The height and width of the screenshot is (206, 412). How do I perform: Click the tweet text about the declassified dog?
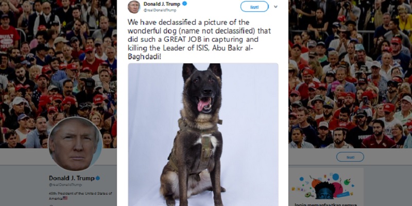199,40
